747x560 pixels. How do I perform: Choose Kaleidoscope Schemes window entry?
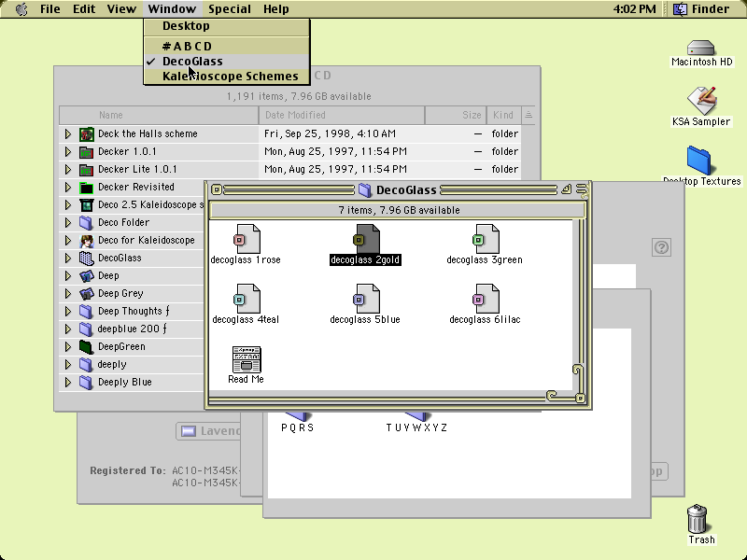227,77
